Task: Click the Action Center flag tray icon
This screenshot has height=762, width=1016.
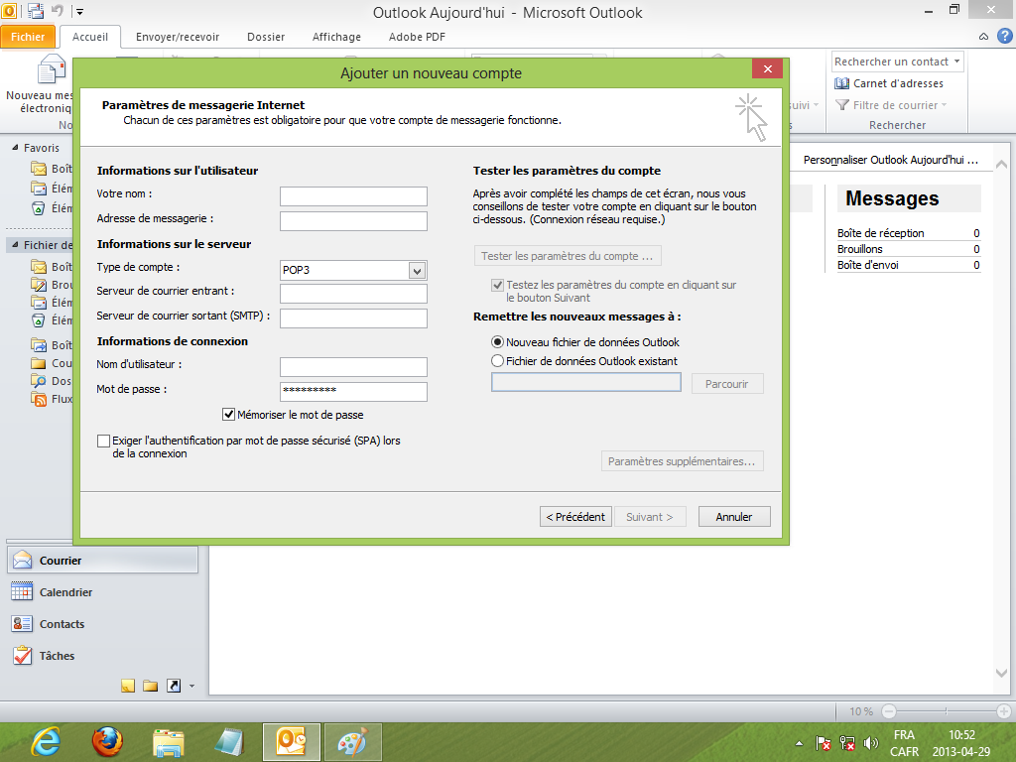Action: point(823,743)
